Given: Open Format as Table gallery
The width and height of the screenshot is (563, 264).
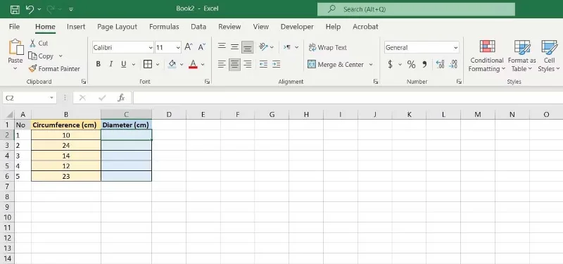Looking at the screenshot, I should point(521,56).
